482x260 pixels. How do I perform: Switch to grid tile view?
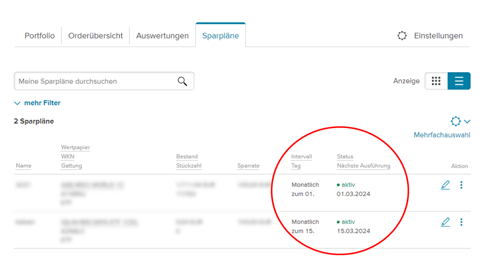[436, 81]
